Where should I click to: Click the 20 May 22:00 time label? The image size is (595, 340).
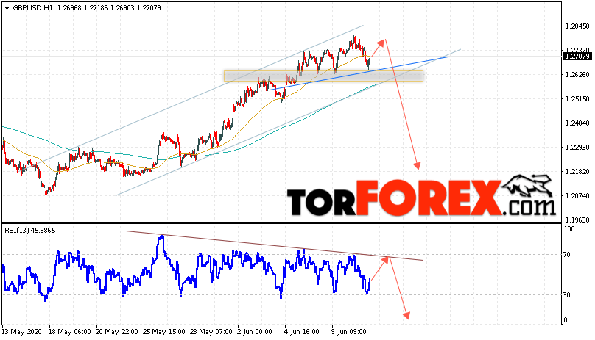pyautogui.click(x=117, y=332)
